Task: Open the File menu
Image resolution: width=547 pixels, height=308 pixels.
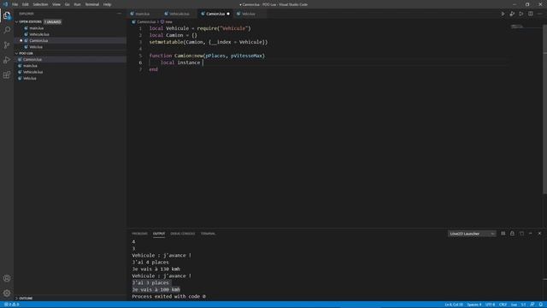Action: tap(15, 4)
